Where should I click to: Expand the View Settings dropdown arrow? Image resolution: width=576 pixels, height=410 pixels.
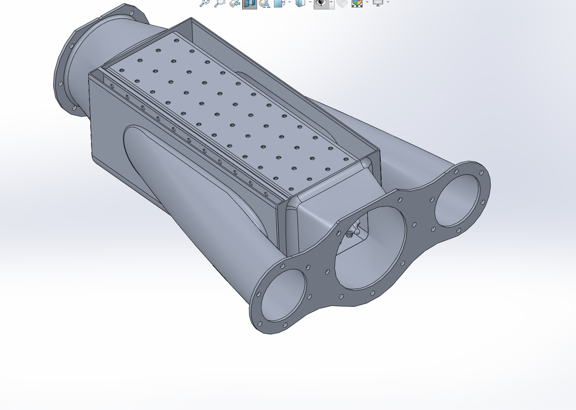[388, 2]
